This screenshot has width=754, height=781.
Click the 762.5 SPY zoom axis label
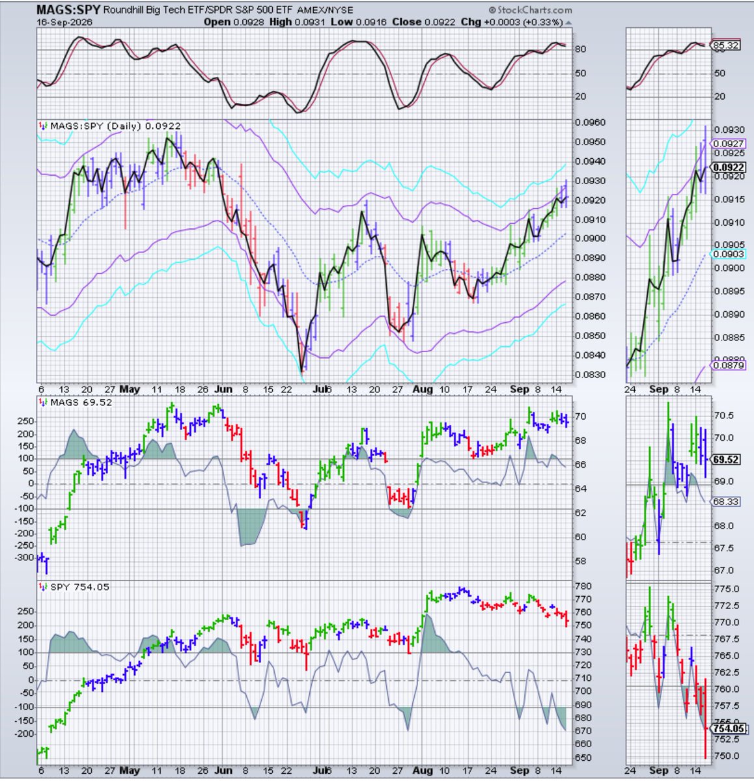click(727, 672)
